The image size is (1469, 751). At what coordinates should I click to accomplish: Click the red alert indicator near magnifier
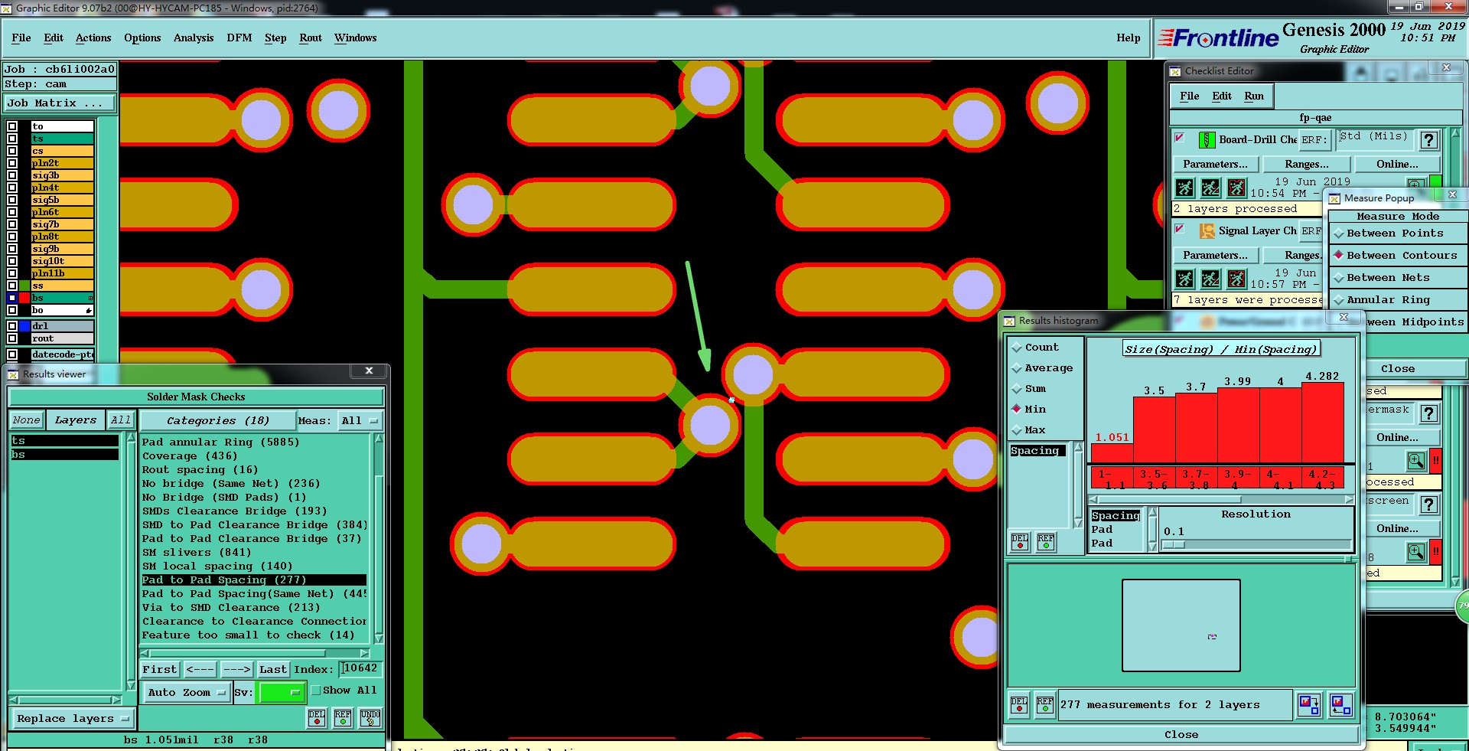pos(1436,460)
